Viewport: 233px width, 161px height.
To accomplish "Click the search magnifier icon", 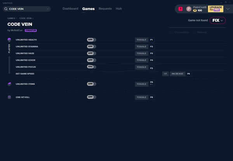I will [6, 9].
